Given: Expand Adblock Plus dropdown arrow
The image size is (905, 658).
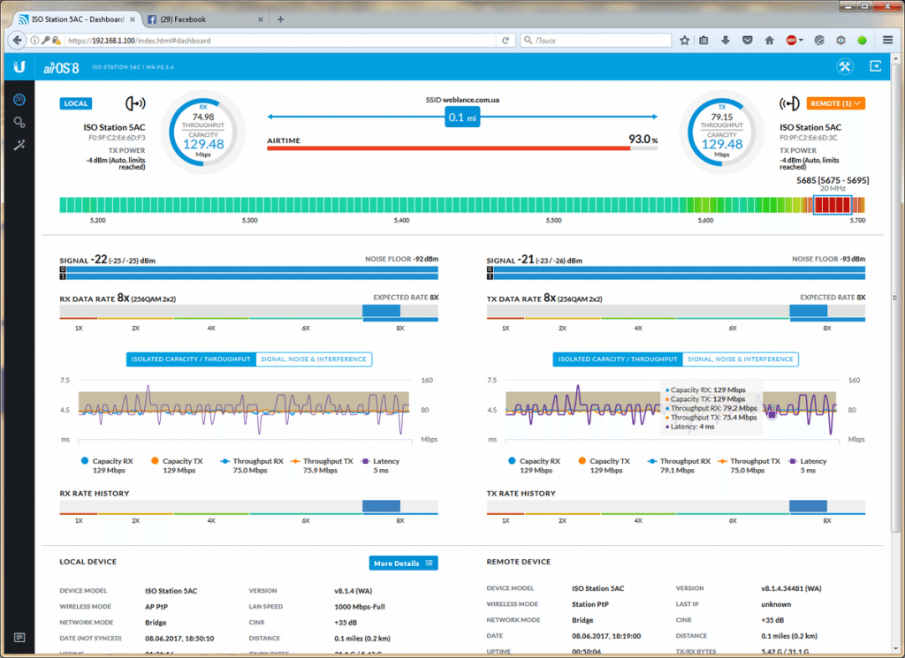Looking at the screenshot, I should point(801,40).
